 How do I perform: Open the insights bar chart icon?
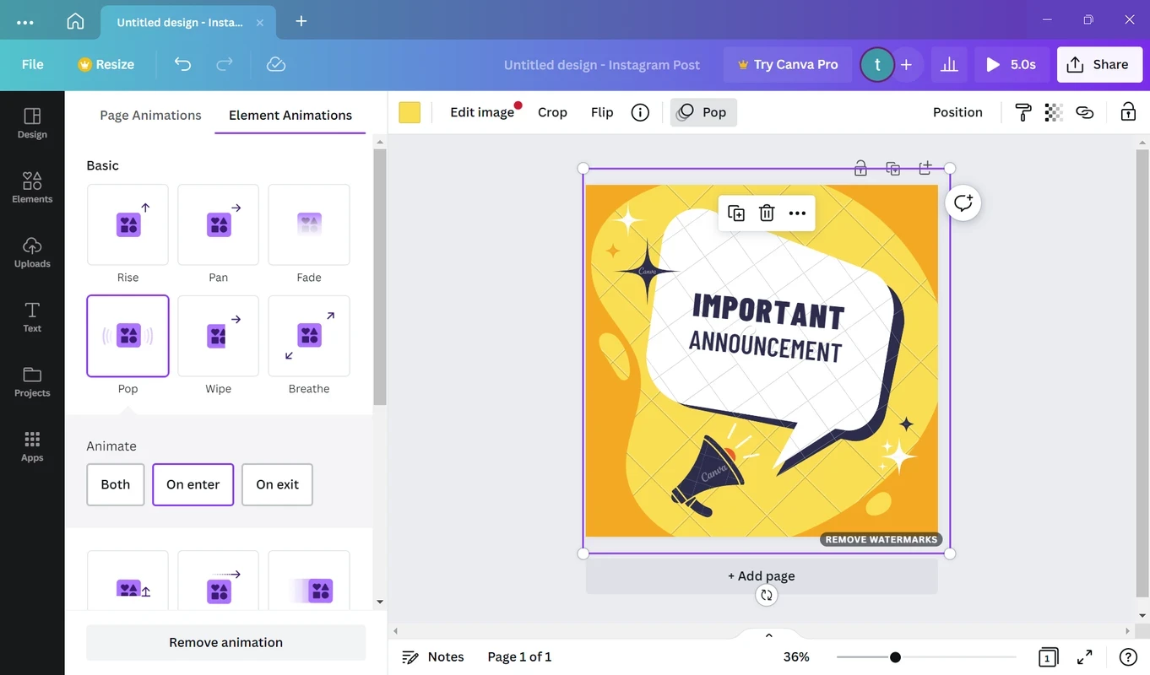[949, 64]
